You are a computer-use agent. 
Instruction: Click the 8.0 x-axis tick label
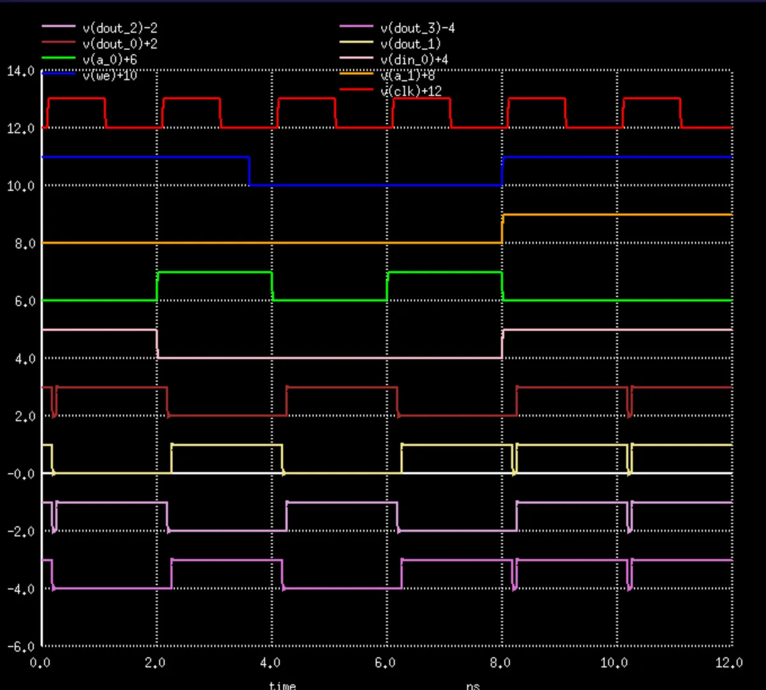pos(500,663)
